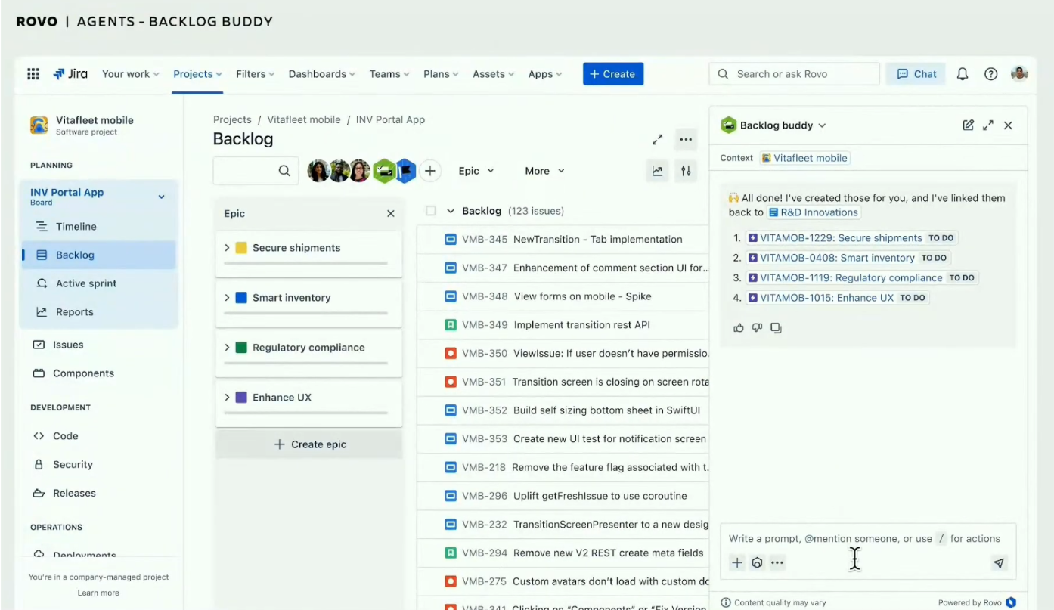Click the backlog search box
Image resolution: width=1054 pixels, height=610 pixels.
[x=256, y=171]
